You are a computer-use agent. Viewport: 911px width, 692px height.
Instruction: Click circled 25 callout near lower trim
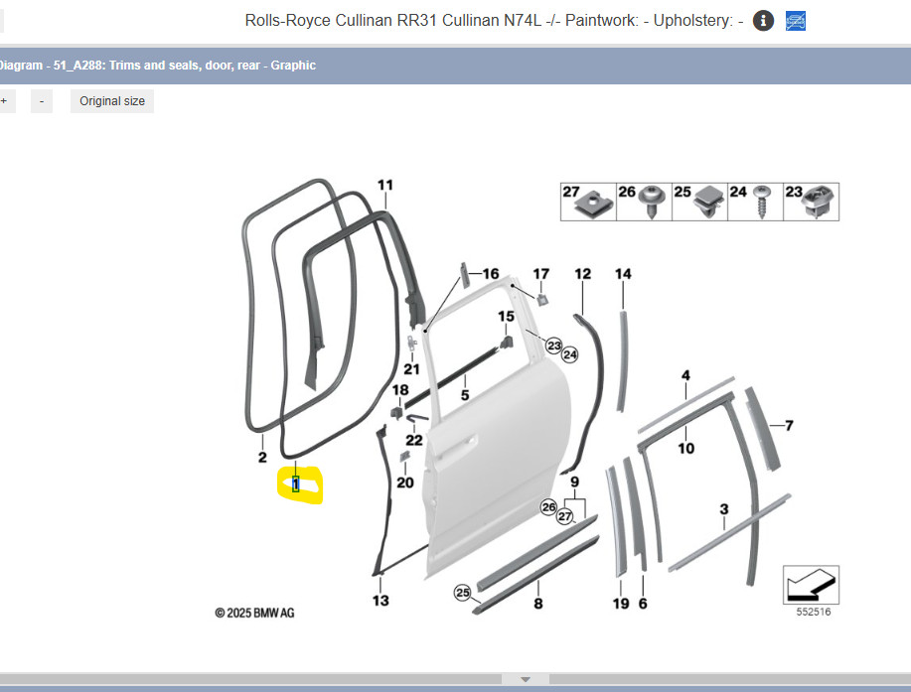point(463,593)
